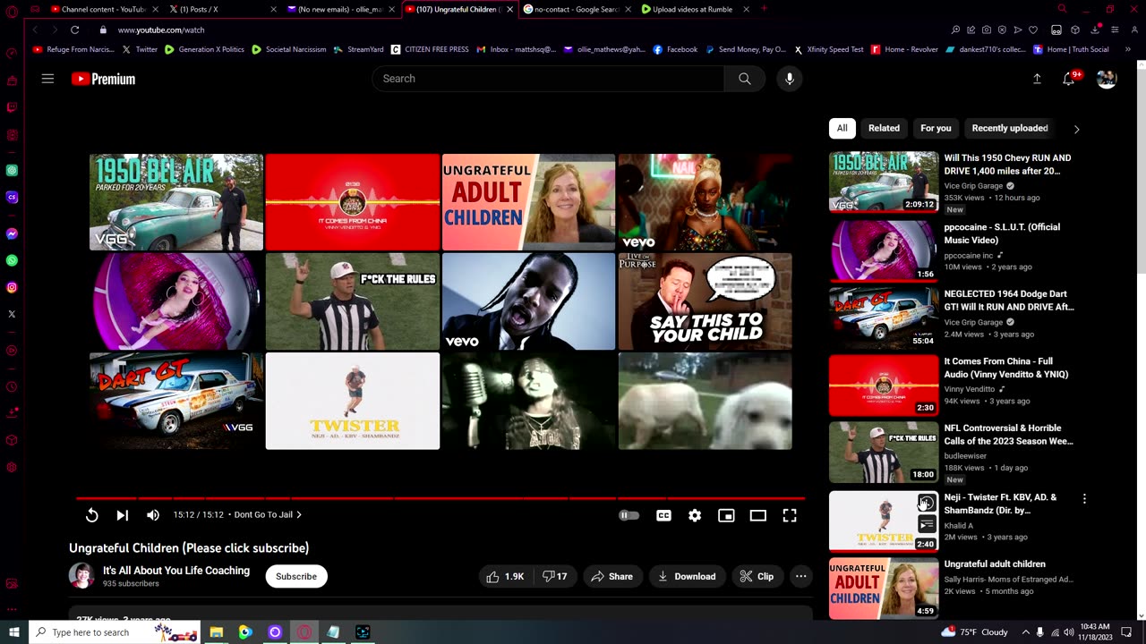Open Easy setup sliders icon
The image size is (1146, 644).
click(1115, 30)
